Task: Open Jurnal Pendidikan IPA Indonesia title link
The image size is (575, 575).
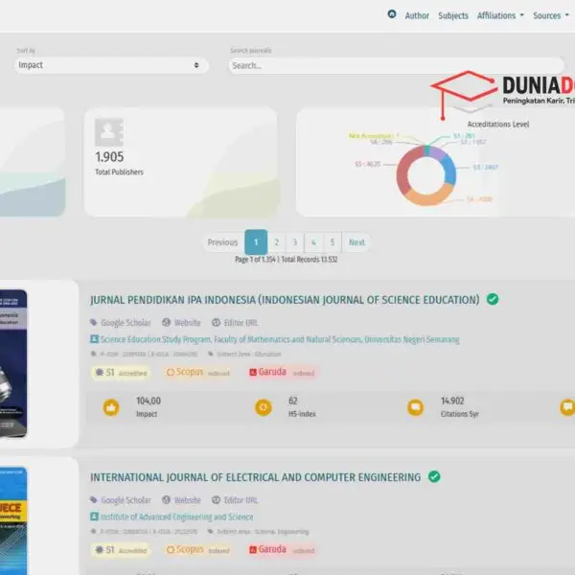Action: (x=285, y=300)
